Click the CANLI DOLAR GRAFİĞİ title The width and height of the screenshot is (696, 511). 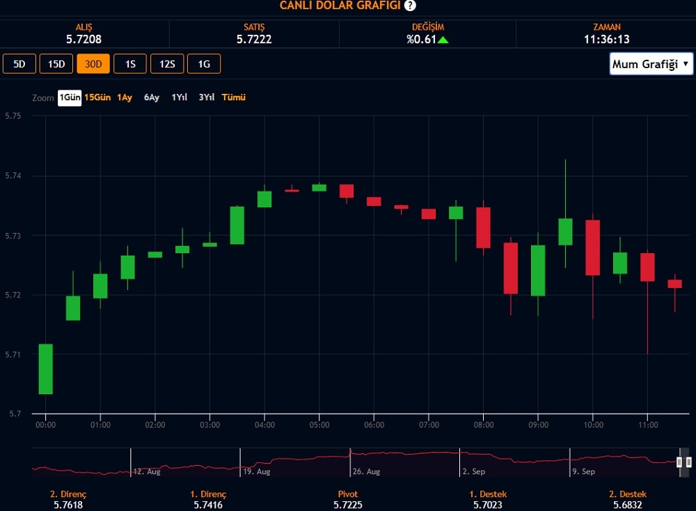click(340, 6)
